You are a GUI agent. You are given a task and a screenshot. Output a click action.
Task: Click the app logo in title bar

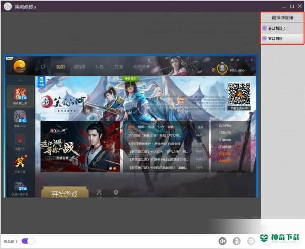click(8, 7)
